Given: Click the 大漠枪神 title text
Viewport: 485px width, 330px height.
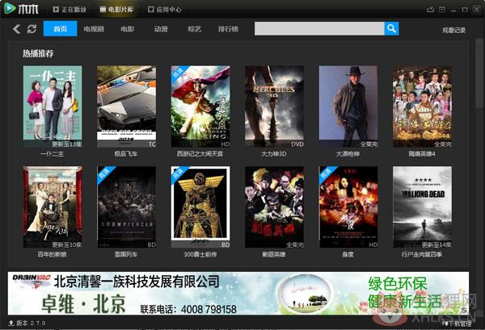Looking at the screenshot, I should (x=348, y=154).
